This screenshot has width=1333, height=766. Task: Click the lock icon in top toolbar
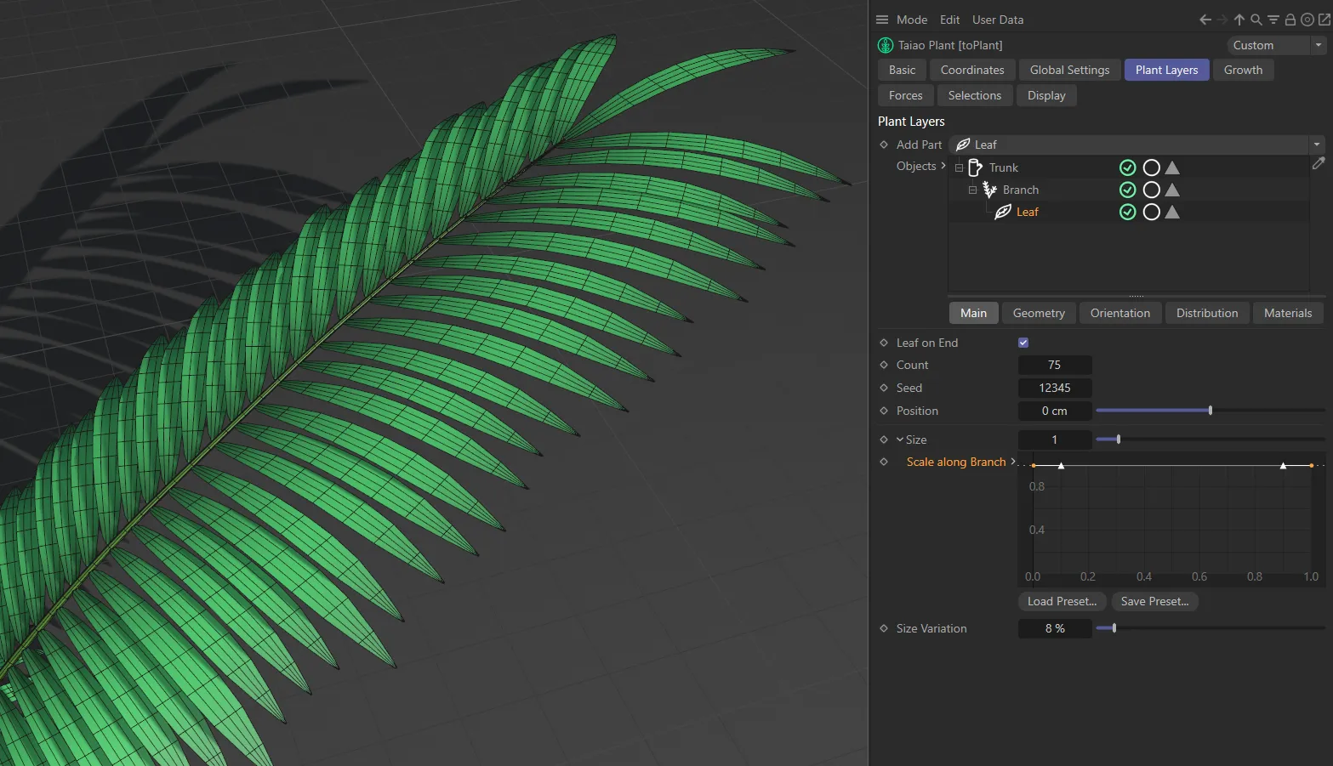coord(1290,19)
